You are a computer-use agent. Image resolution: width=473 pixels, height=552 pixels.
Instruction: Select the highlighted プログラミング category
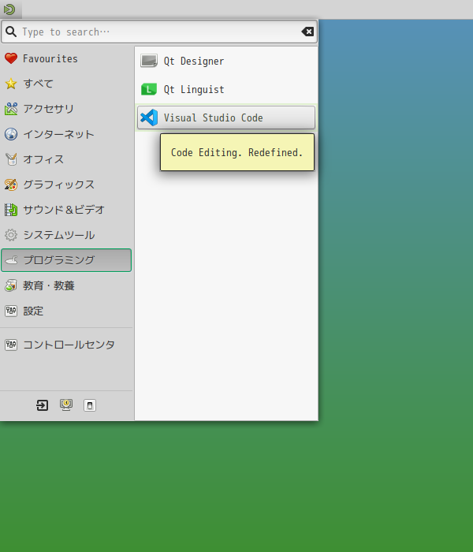click(66, 260)
